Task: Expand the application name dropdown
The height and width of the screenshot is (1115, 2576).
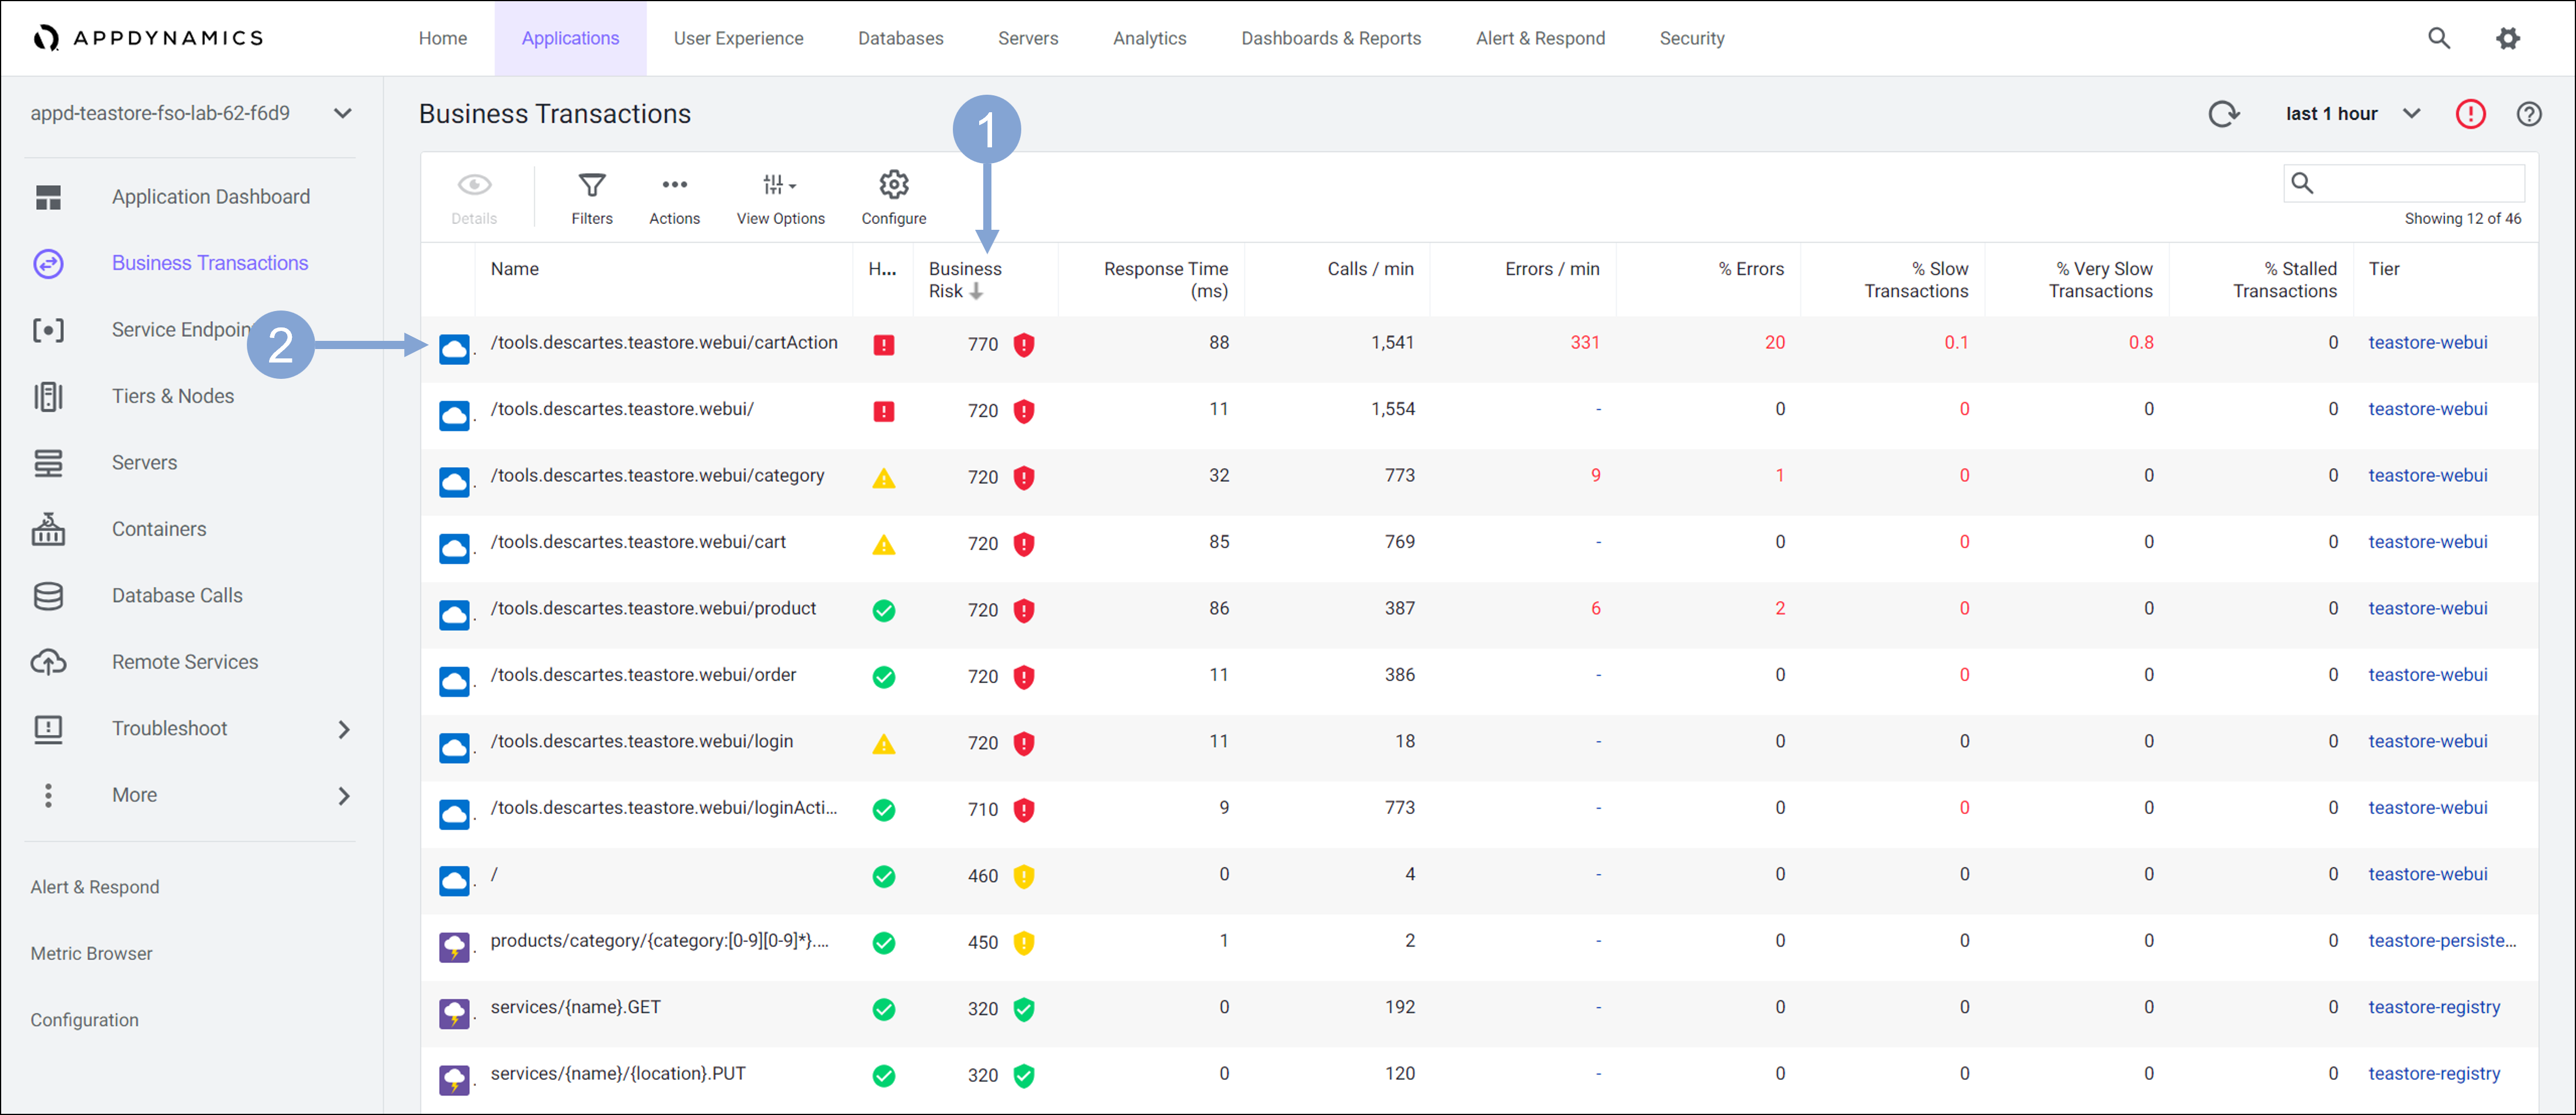Action: click(342, 114)
